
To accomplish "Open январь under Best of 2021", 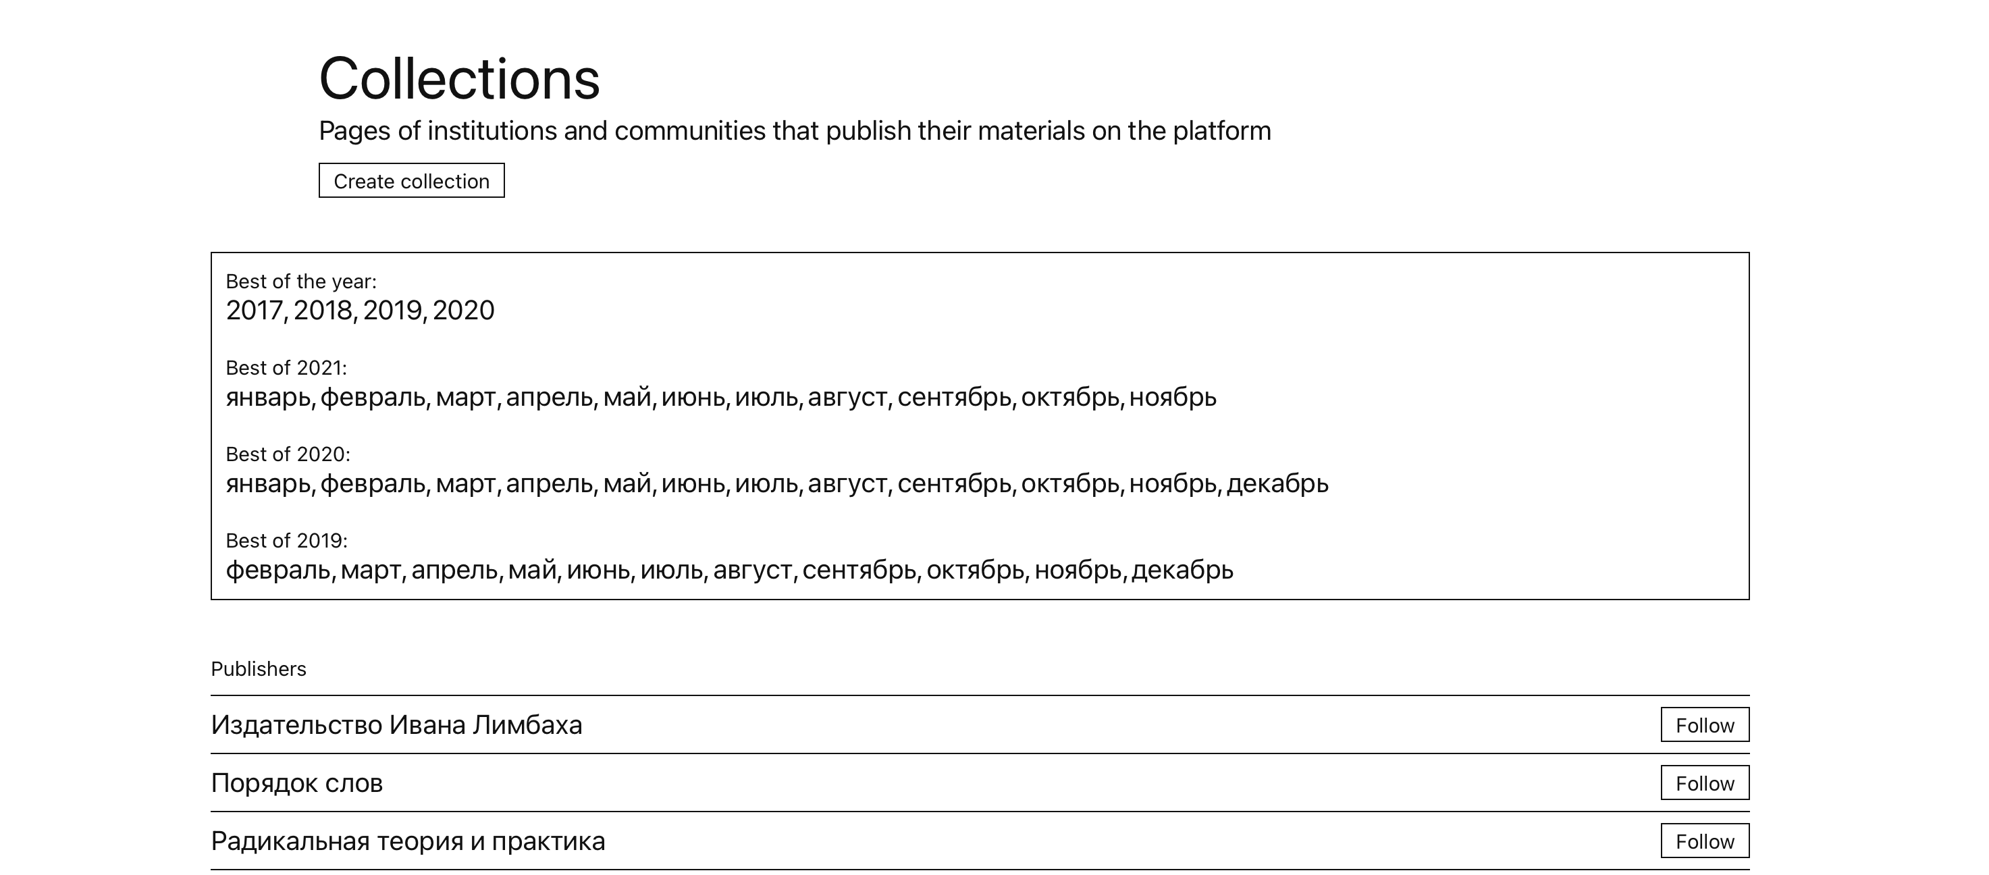I will coord(268,397).
